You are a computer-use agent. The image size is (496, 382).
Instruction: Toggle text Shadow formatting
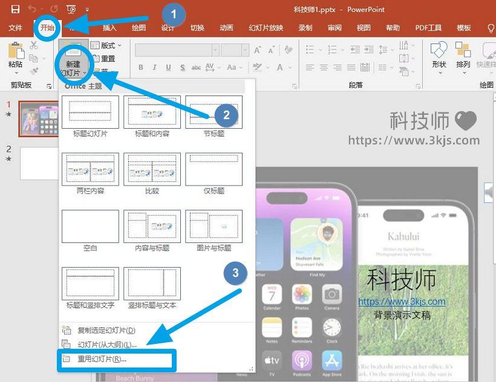183,67
